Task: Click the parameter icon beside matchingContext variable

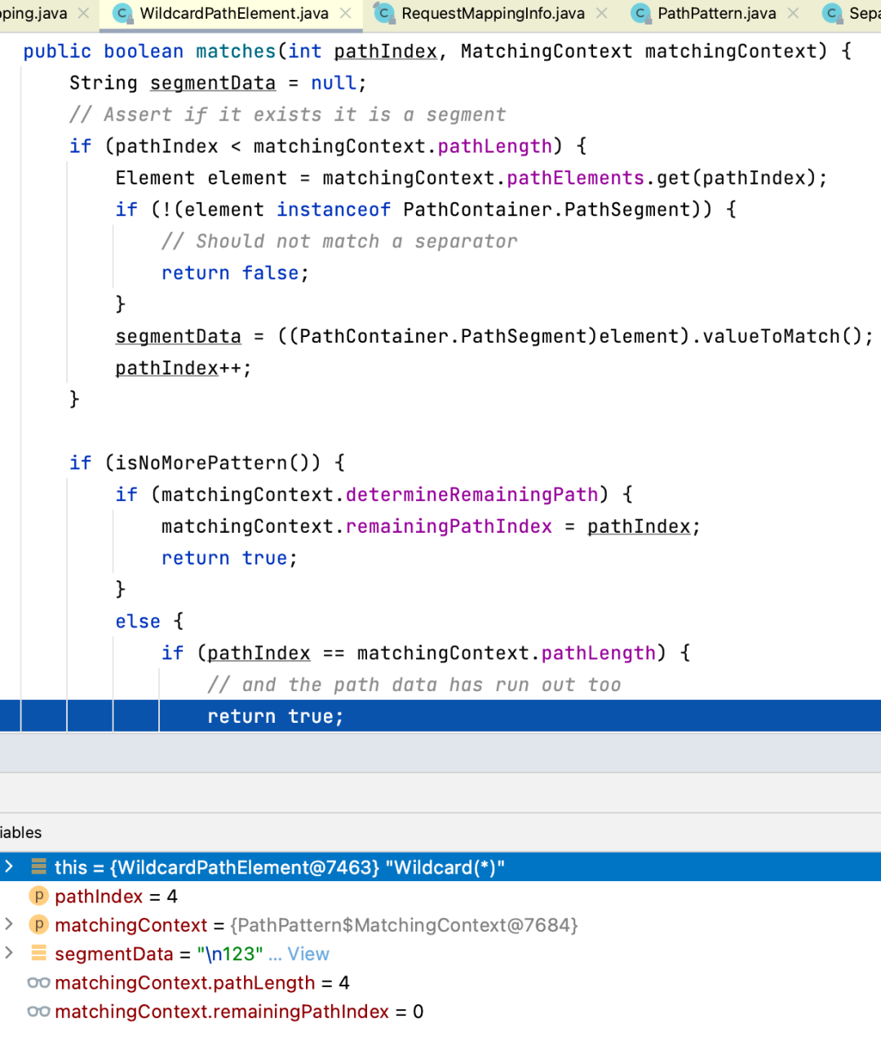Action: coord(38,924)
